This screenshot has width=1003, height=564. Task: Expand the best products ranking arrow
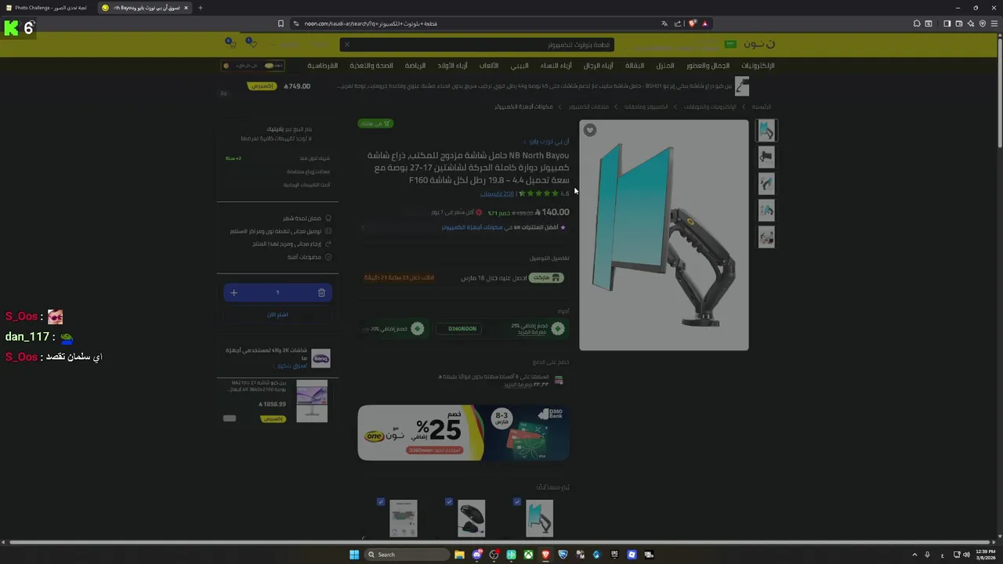pyautogui.click(x=363, y=227)
